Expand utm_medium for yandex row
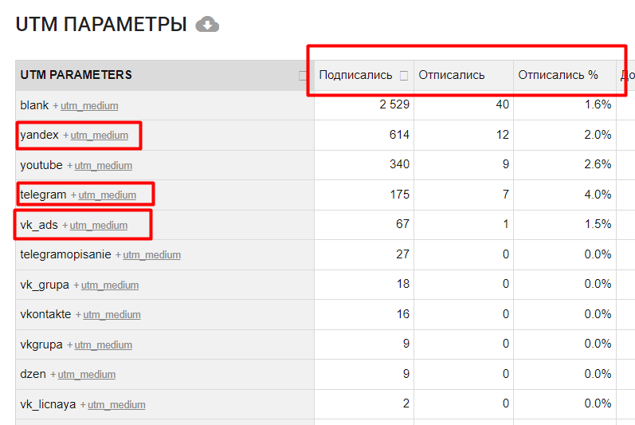 (100, 136)
